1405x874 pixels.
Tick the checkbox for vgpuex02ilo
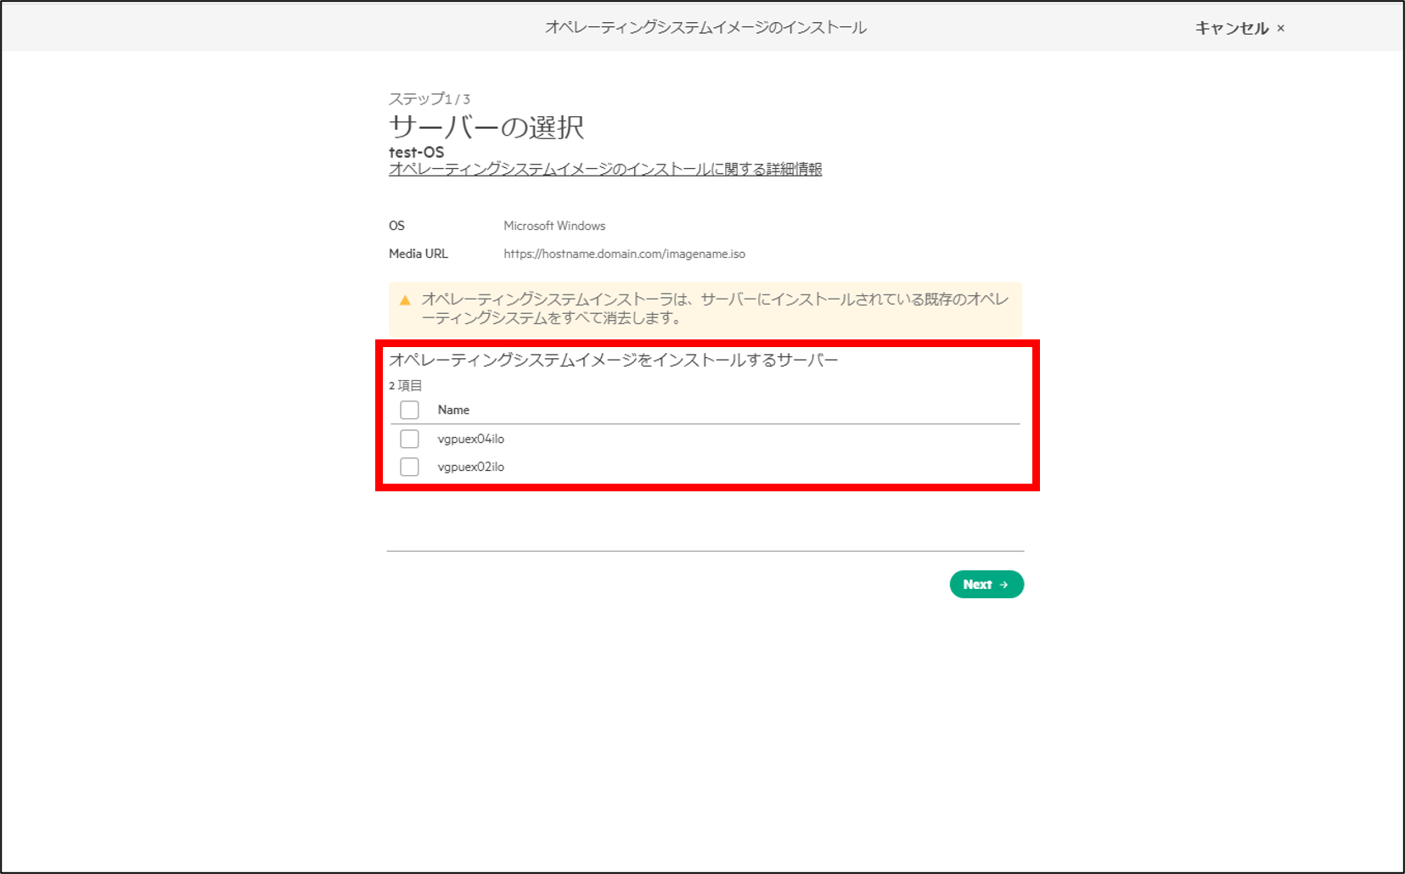pos(409,467)
